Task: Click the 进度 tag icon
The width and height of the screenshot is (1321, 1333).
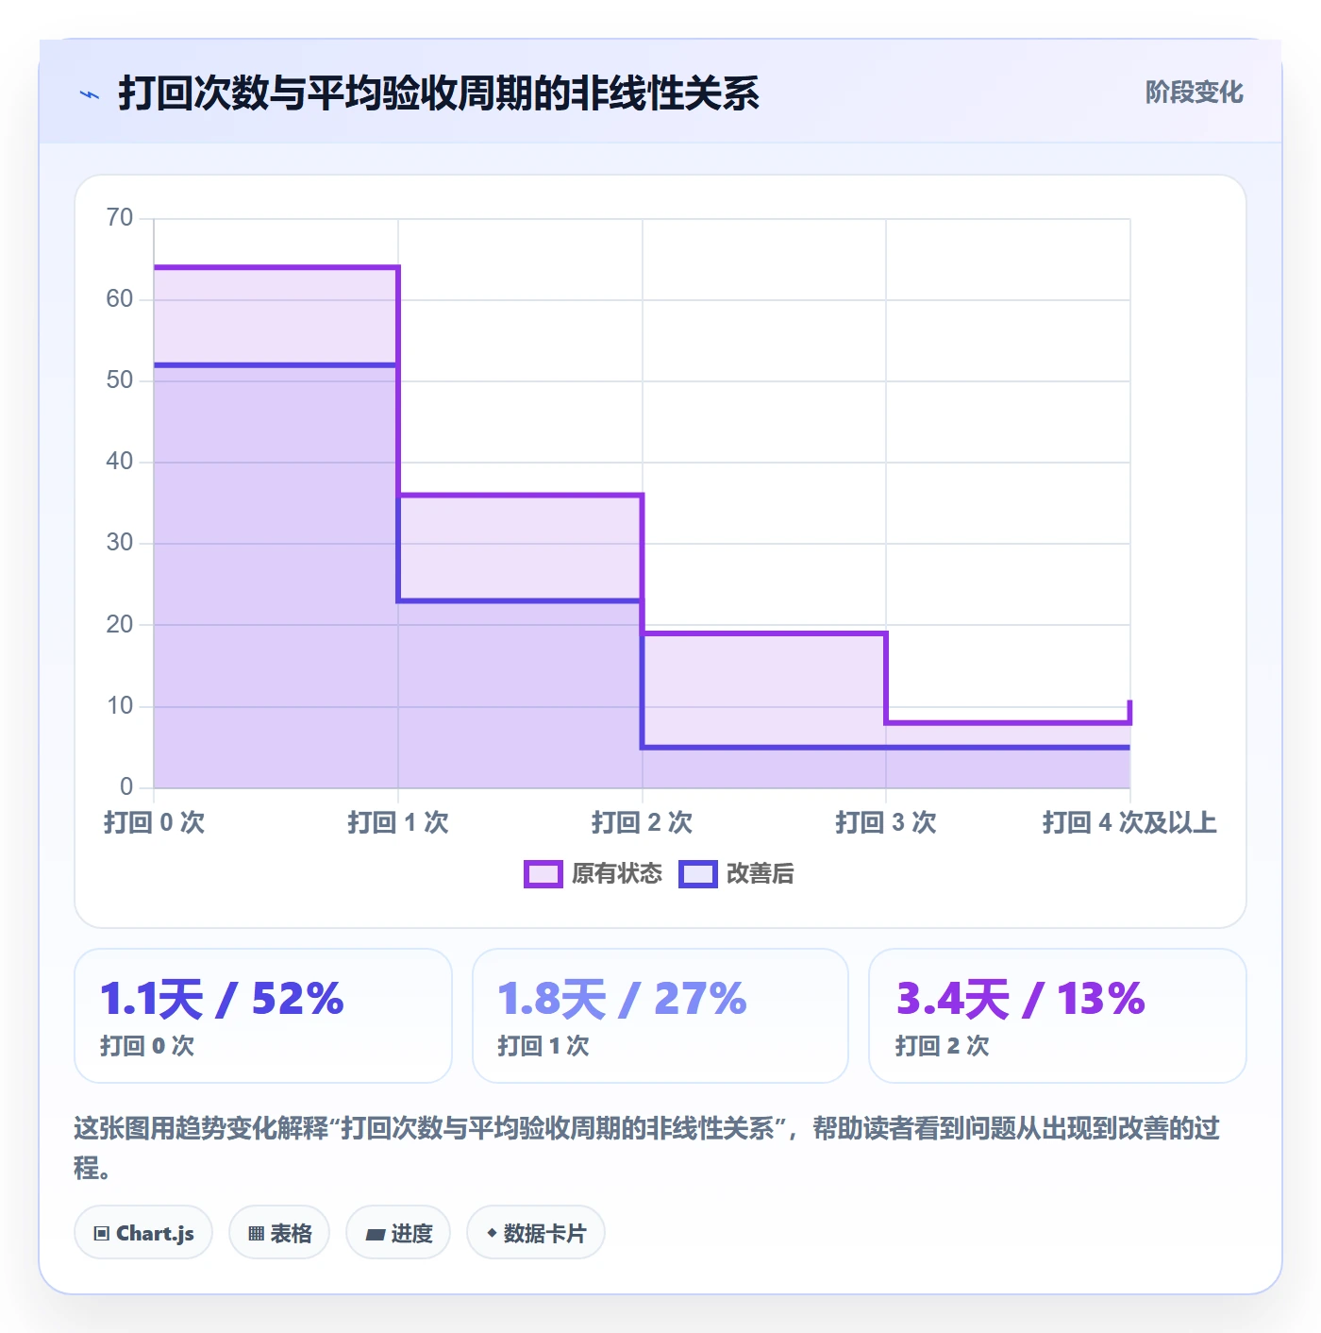Action: (375, 1234)
